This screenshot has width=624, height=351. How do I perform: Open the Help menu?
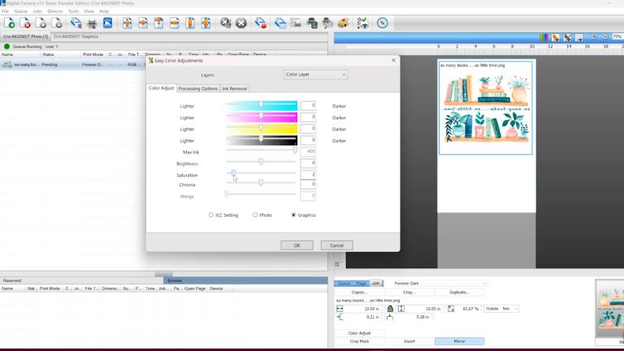[104, 11]
